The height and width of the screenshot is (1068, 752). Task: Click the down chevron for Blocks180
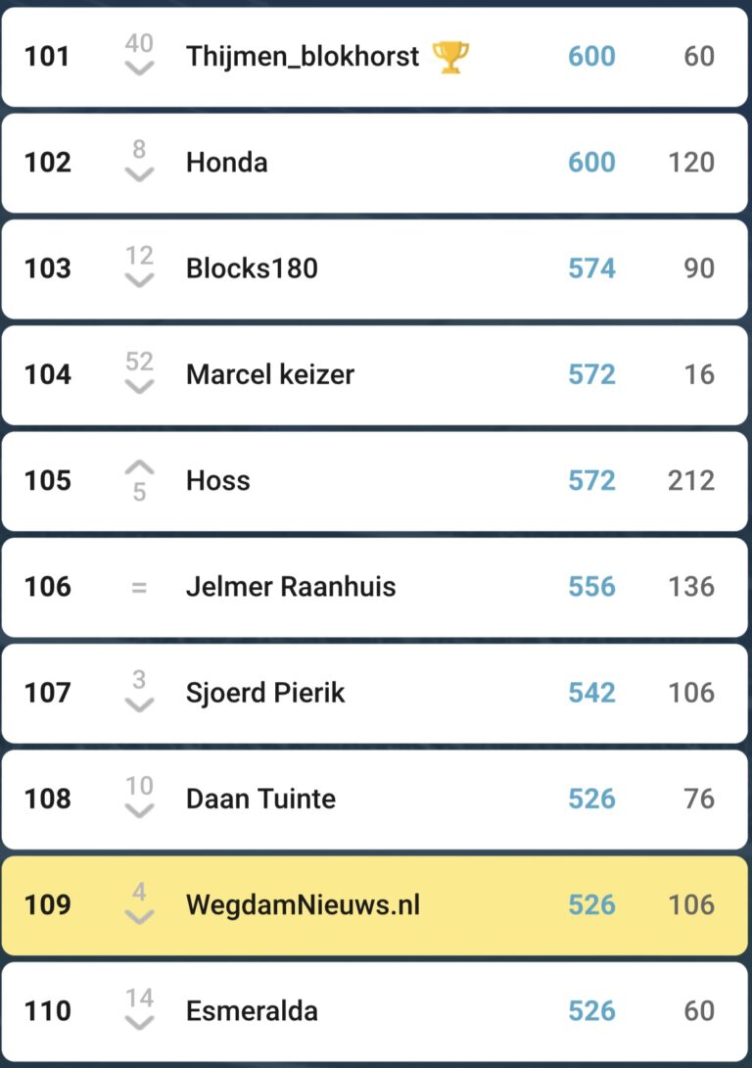pos(140,280)
